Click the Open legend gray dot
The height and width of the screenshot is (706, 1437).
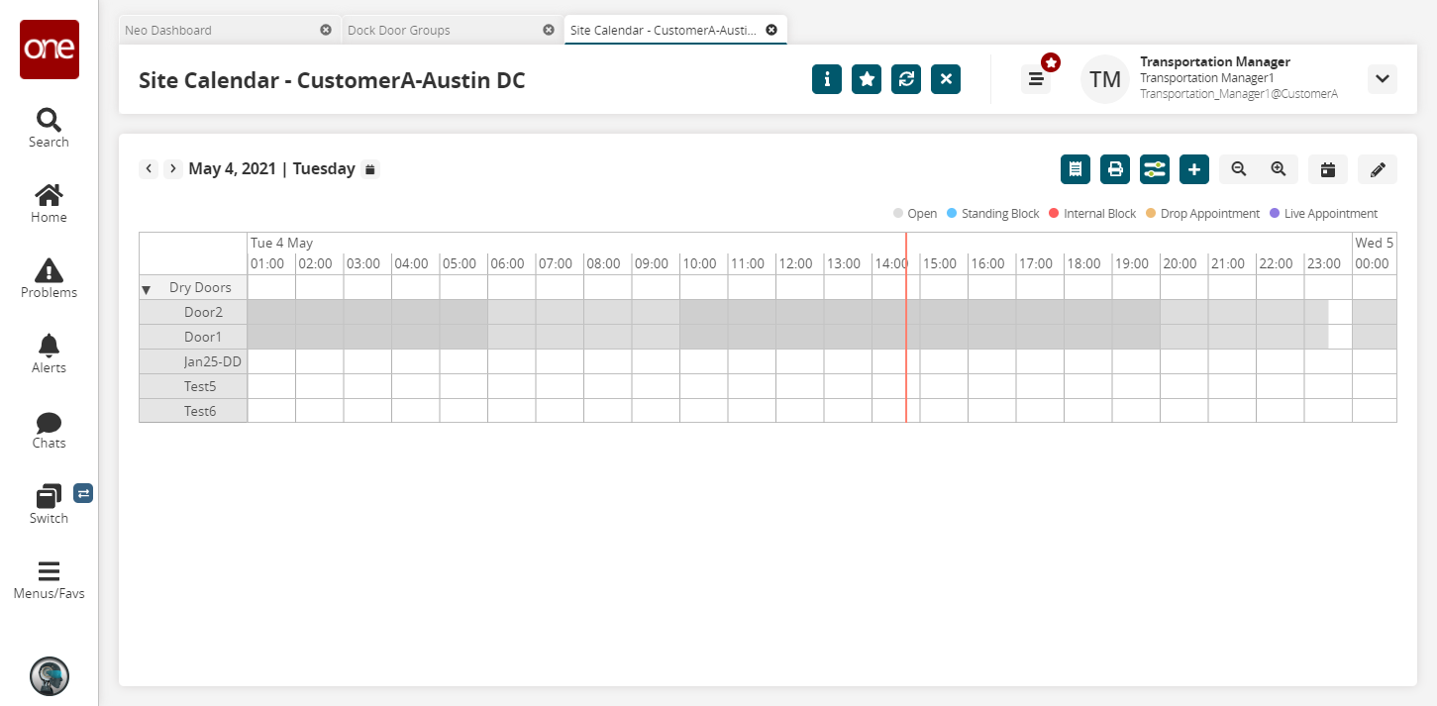point(898,213)
